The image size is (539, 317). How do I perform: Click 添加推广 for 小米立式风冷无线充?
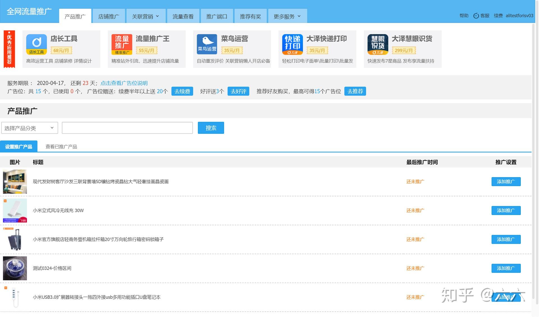[506, 210]
